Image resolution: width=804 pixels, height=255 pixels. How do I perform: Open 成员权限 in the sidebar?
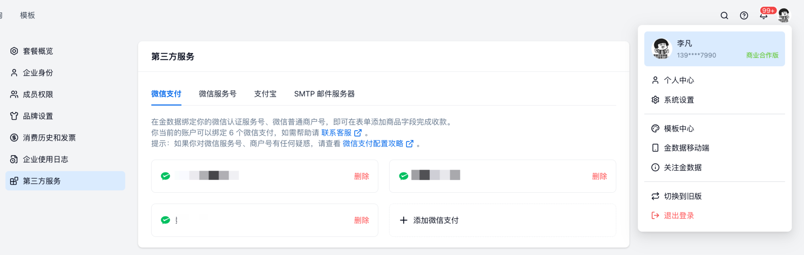38,94
